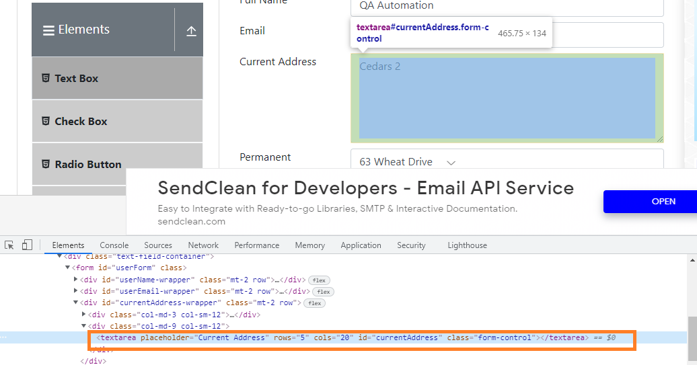Click the Permanent Address field with 63 Wheat Drive
Screen dimensions: 697x365
coord(507,159)
